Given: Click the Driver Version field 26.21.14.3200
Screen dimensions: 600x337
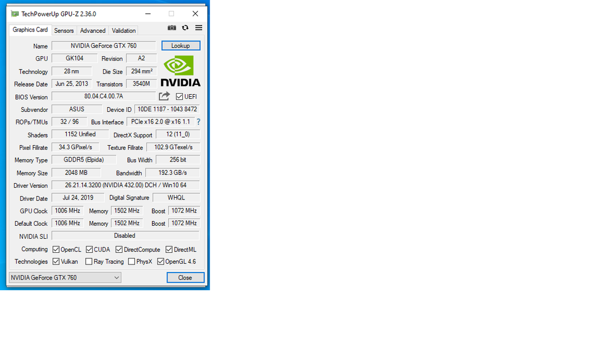Looking at the screenshot, I should 125,185.
